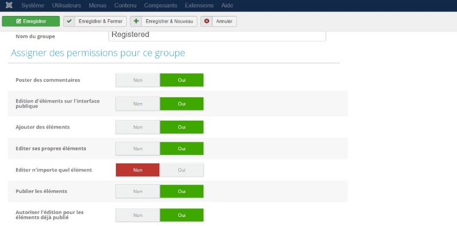The height and width of the screenshot is (226, 457).
Task: Set Autoriser l'édition pour les éléments déjà publié to Oui
Action: [182, 215]
